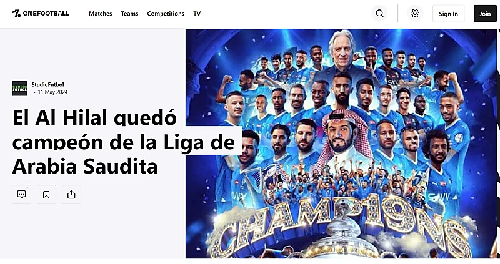Visit the StudioFutbol author name link
500x264 pixels.
coord(48,84)
